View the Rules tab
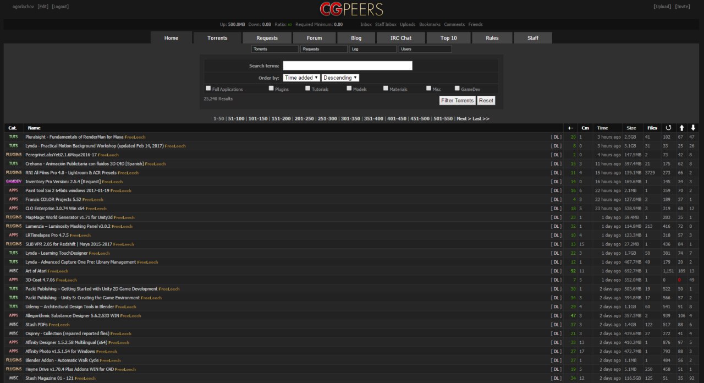Viewport: 704px width, 383px height. (492, 38)
